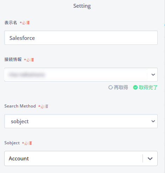Image resolution: width=165 pixels, height=173 pixels.
Task: Click the Search Method field label
Action: [x=20, y=106]
